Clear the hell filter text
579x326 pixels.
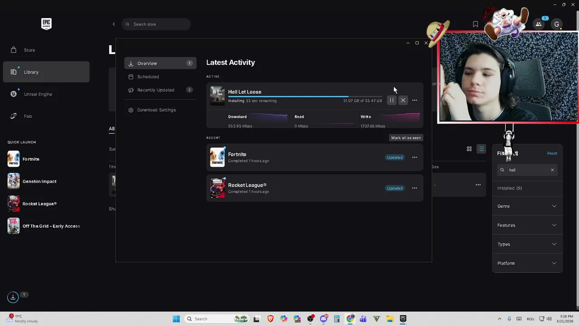coord(552,170)
